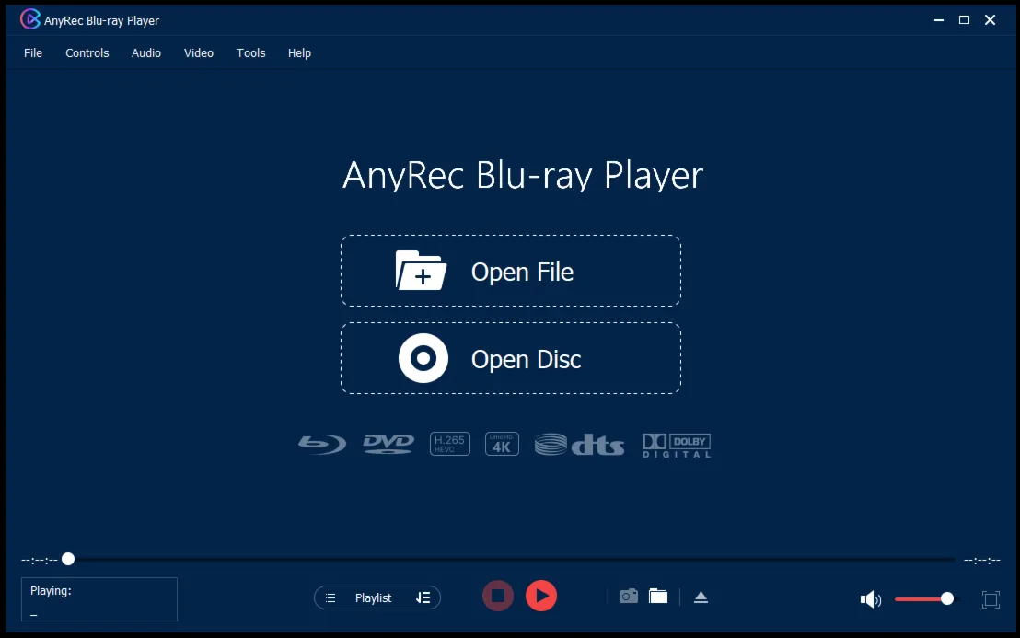Open the Audio menu
The height and width of the screenshot is (638, 1020).
coord(146,53)
